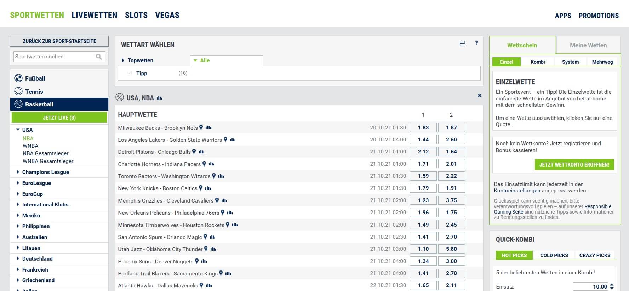Open venue pin for New York Knicks - Boston Celtics
Screen dimensions: 629x291
(x=201, y=188)
